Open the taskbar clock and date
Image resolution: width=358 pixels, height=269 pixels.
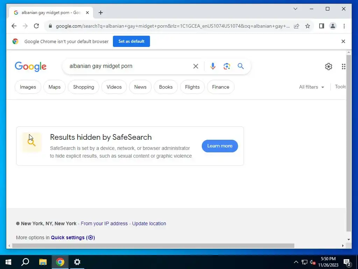pos(328,262)
